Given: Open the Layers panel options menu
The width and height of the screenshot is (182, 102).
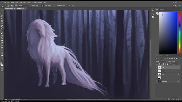Looking at the screenshot, I should click(181, 56).
